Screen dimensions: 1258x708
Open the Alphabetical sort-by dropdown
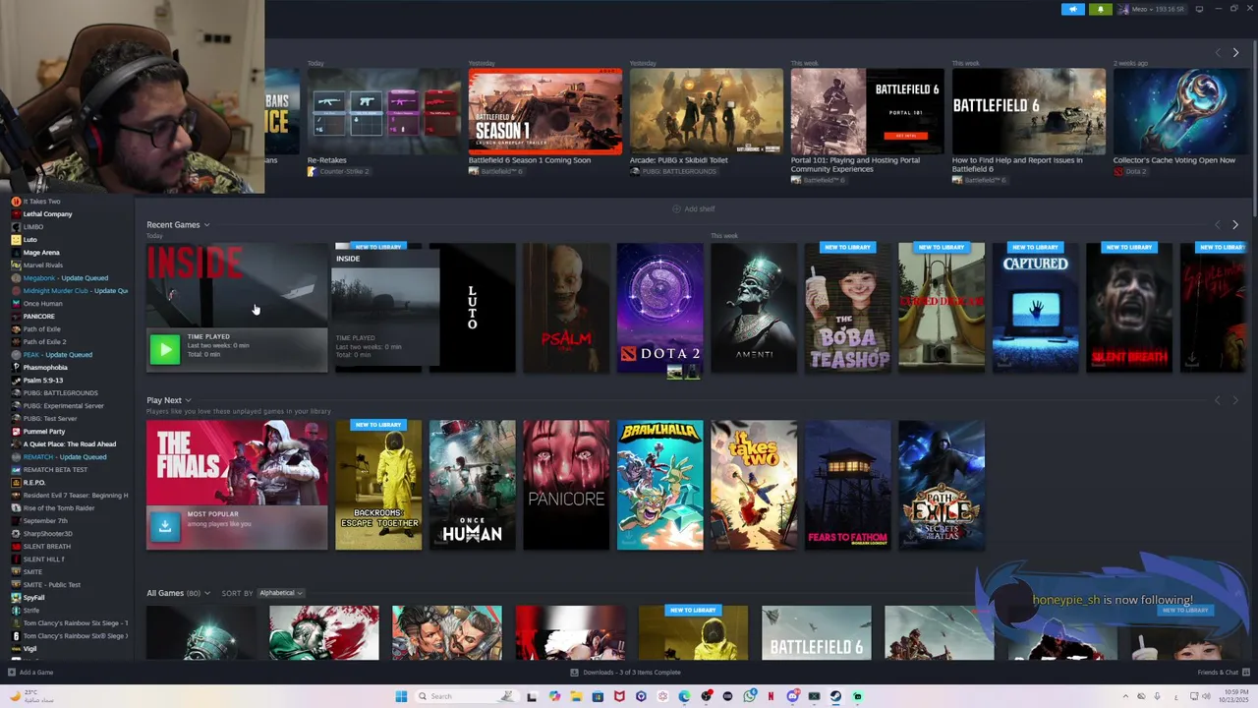(280, 593)
